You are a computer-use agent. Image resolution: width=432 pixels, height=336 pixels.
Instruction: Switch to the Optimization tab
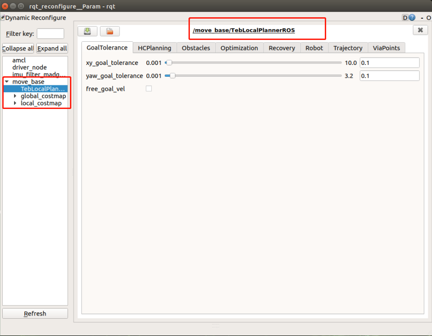point(239,48)
